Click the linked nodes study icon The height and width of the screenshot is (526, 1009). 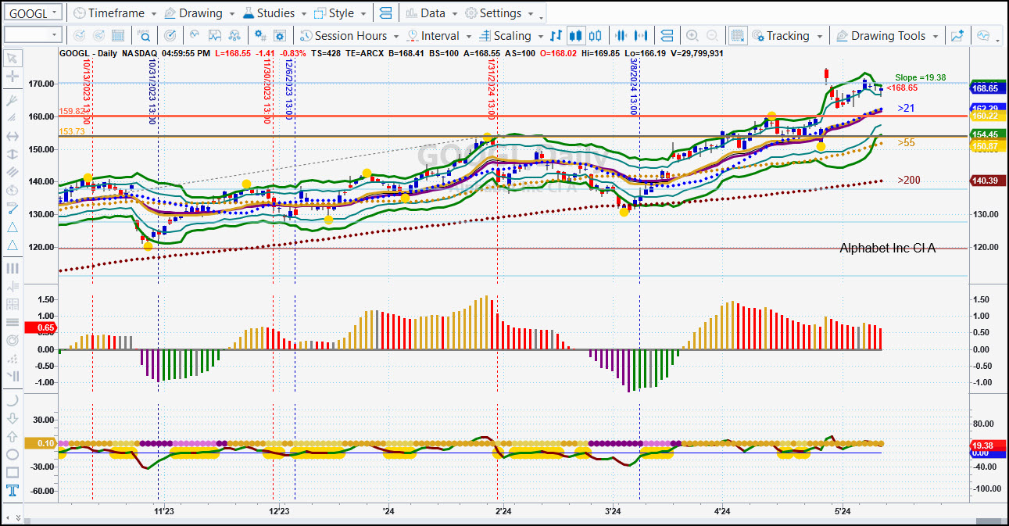(236, 36)
